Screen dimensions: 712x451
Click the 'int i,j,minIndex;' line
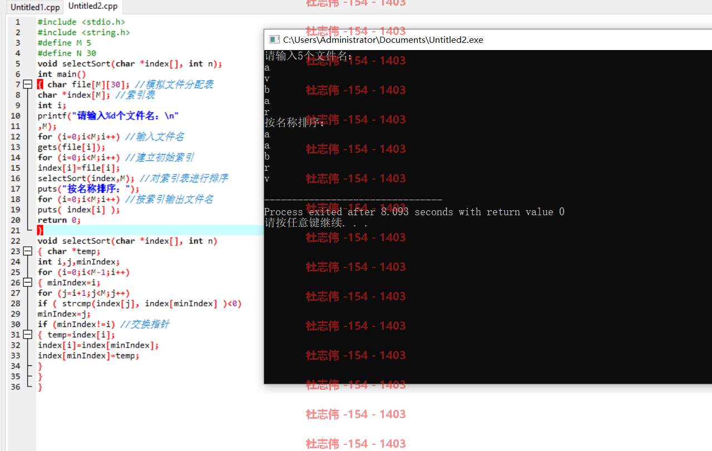78,262
